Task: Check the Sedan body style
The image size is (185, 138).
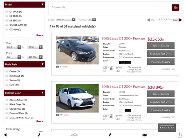Action: 7,80
